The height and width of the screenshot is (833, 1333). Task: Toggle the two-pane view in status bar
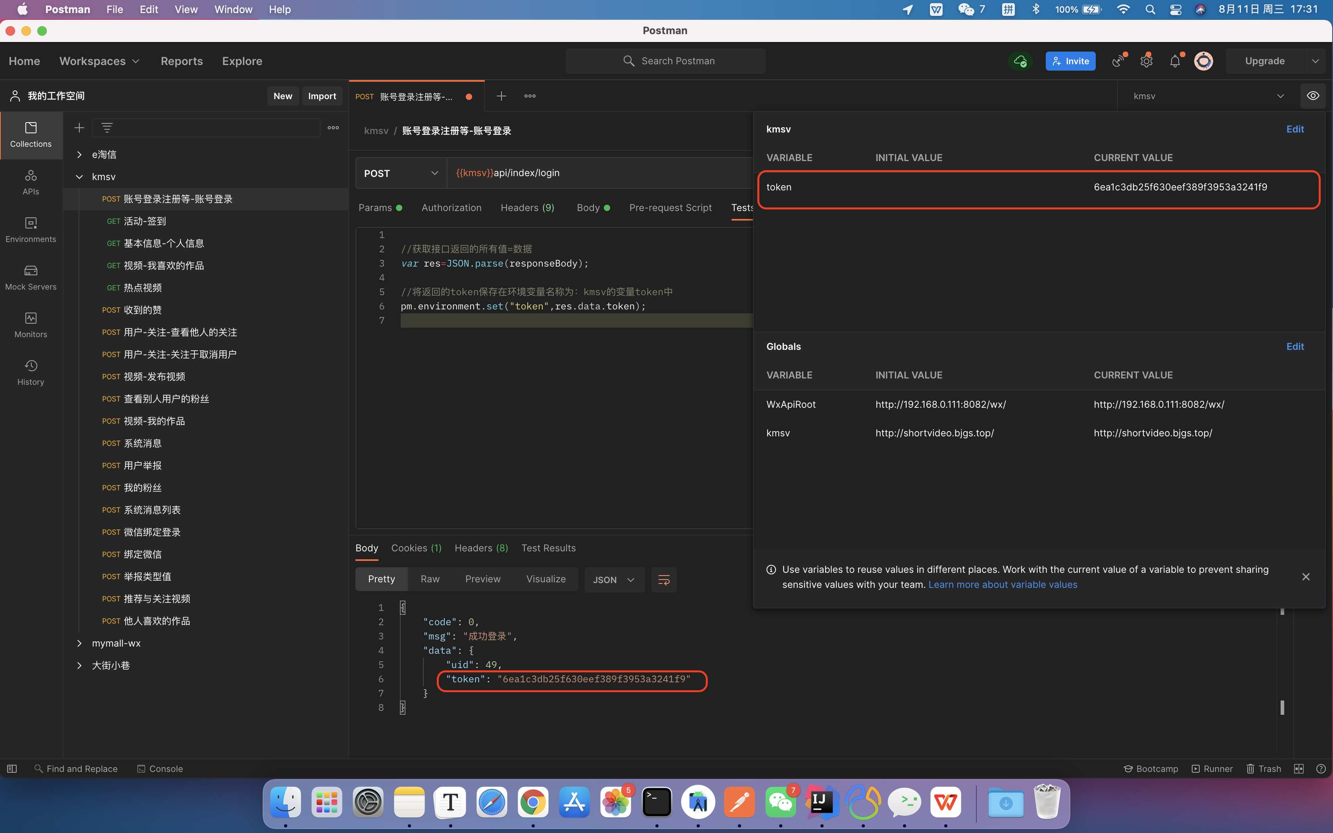click(1298, 769)
